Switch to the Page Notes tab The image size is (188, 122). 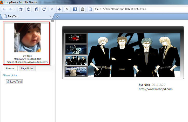click(27, 69)
